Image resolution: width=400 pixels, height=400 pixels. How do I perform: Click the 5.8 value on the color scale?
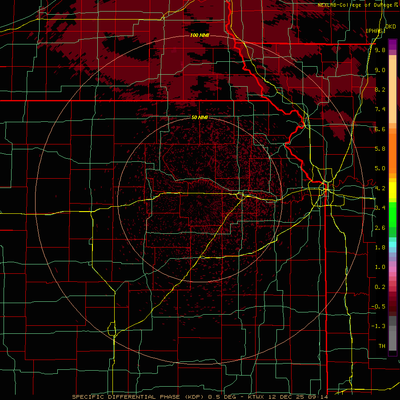pos(380,149)
